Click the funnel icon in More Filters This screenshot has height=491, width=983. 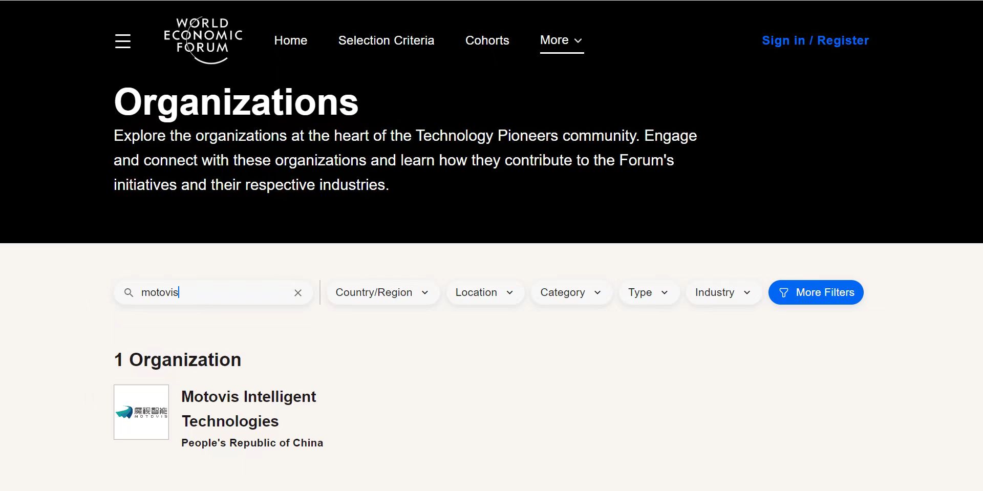coord(783,293)
